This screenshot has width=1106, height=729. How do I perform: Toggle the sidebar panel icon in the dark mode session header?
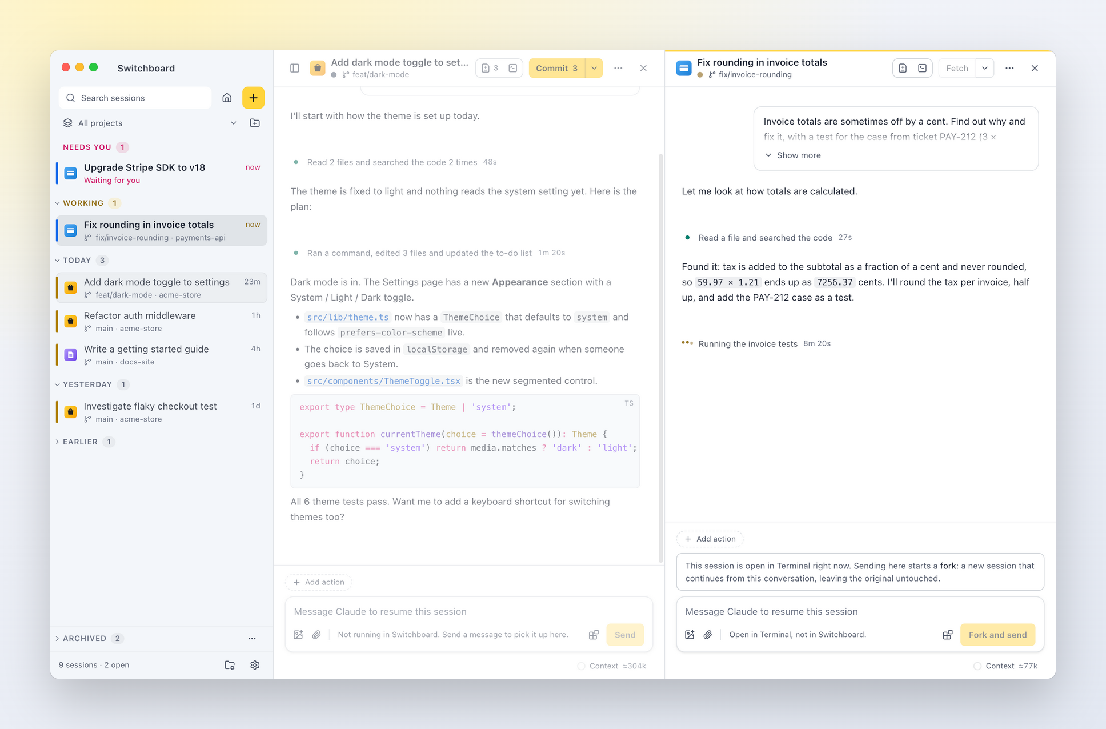[295, 68]
